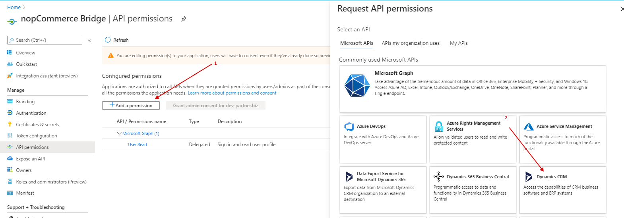The image size is (624, 218).
Task: Click the warning icon in consent banner
Action: coord(111,56)
